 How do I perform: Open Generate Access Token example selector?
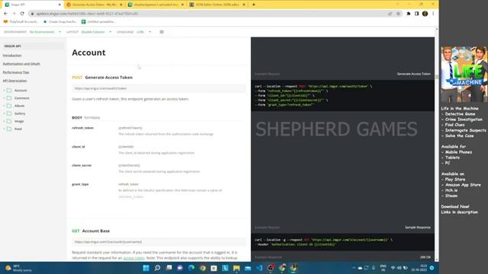413,74
